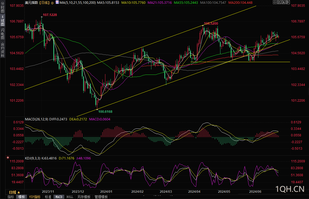Click the KDJ(9,3,3) indicator title
309x199 pixels.
pos(32,158)
